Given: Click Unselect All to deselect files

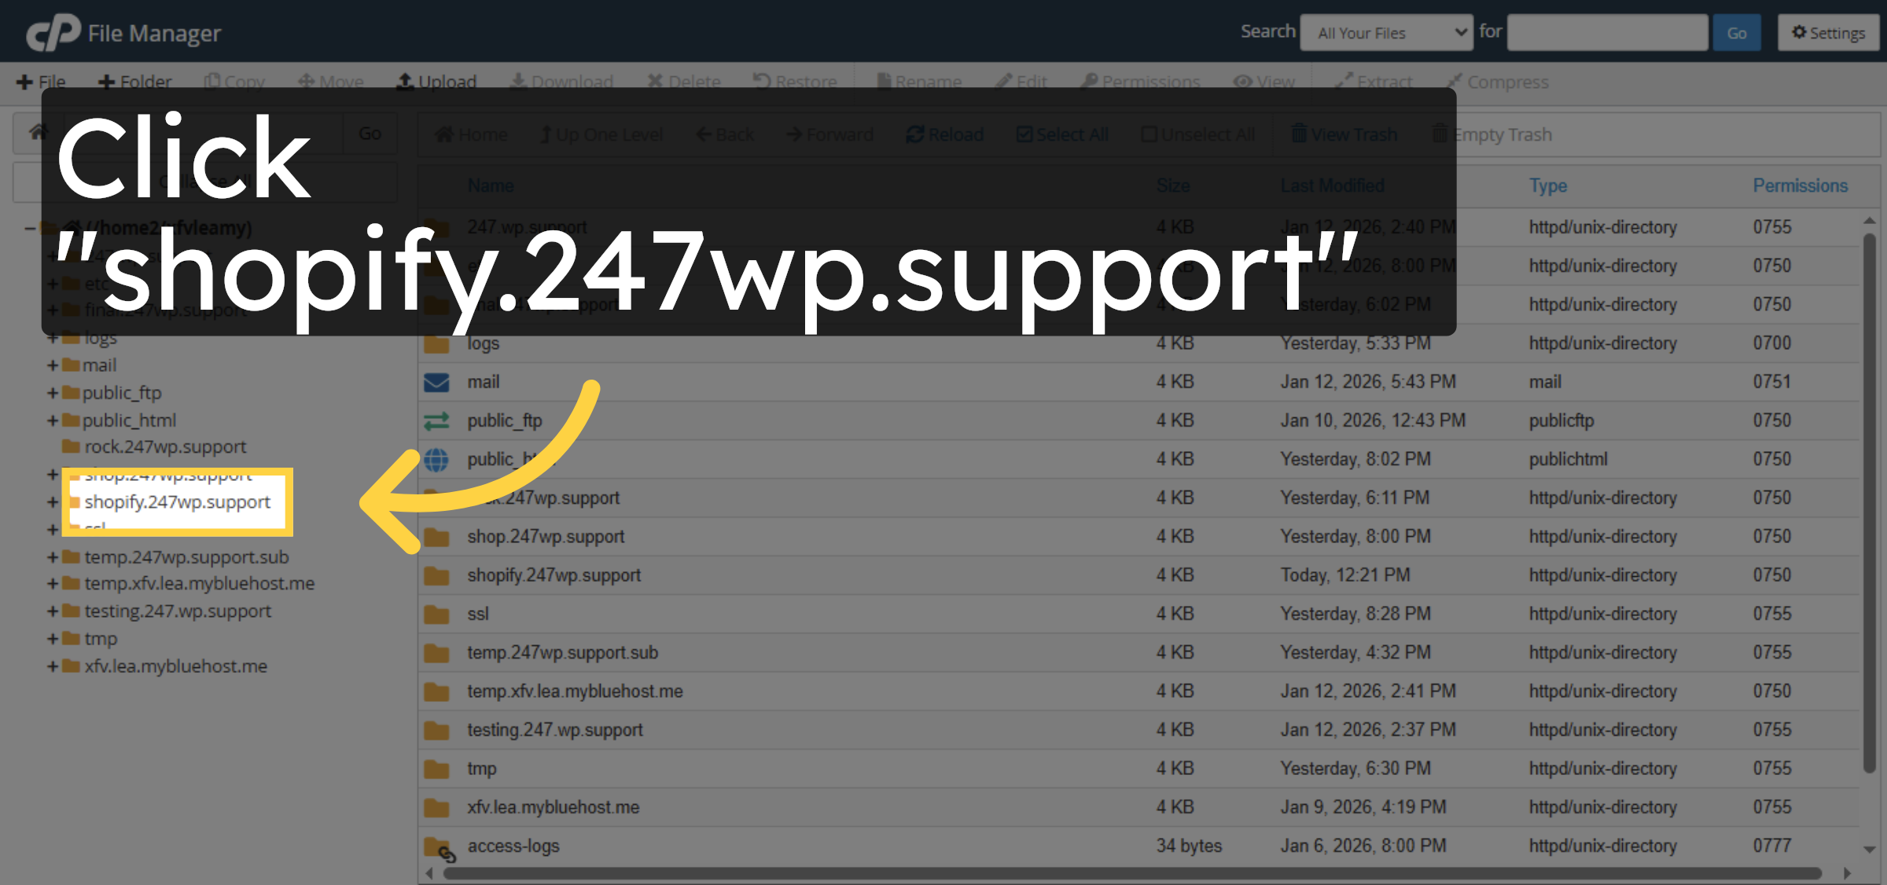Looking at the screenshot, I should coord(1197,134).
